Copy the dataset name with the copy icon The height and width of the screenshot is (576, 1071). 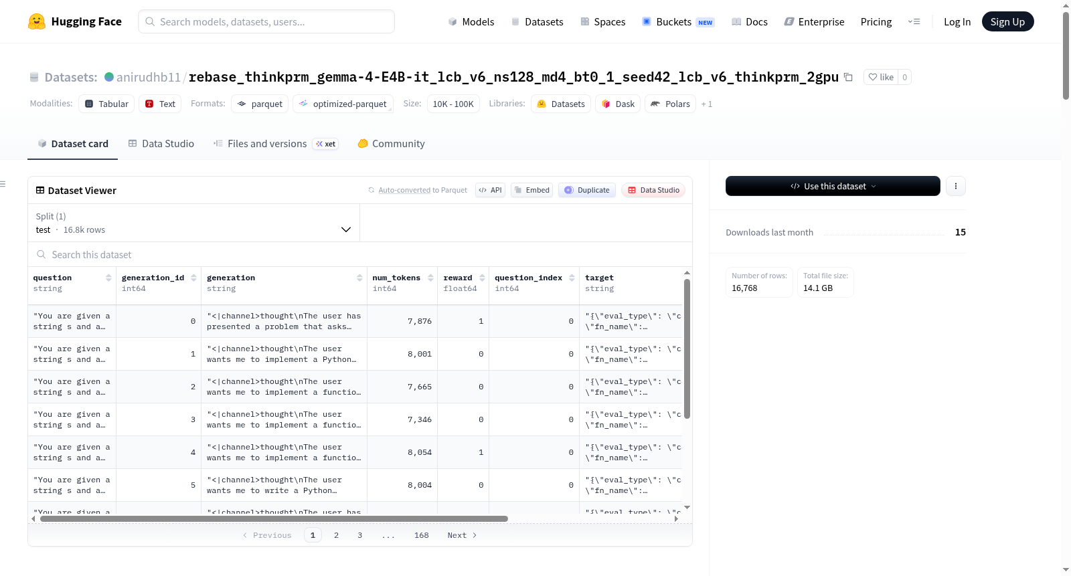click(848, 77)
